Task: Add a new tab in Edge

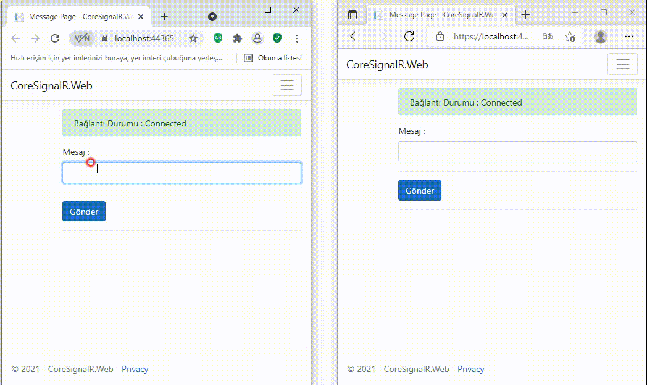Action: click(x=525, y=15)
